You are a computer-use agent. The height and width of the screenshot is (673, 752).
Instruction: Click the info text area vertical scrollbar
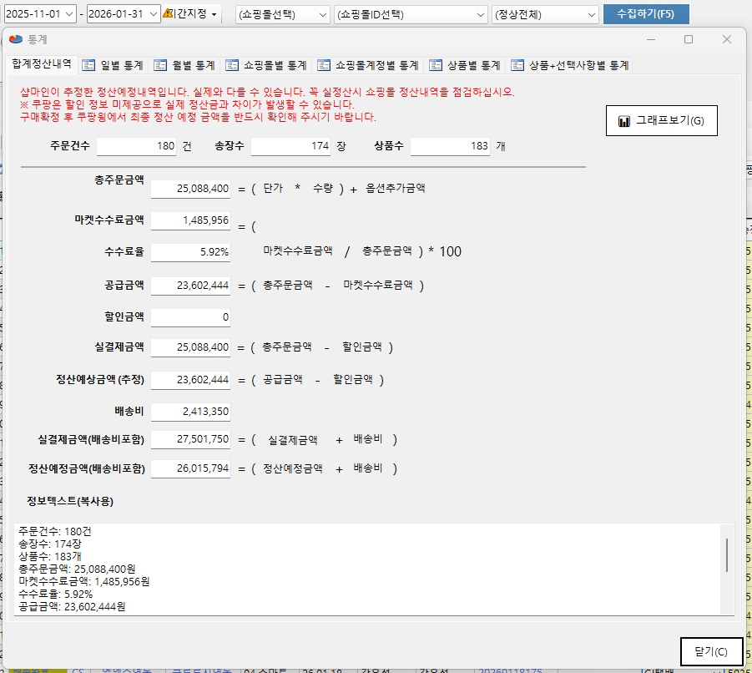click(726, 555)
